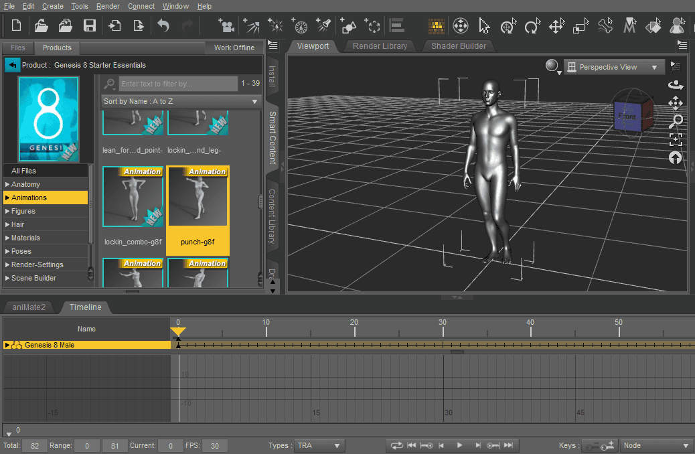Viewport: 695px width, 454px height.
Task: Toggle loop playback in the timeline
Action: click(x=396, y=445)
